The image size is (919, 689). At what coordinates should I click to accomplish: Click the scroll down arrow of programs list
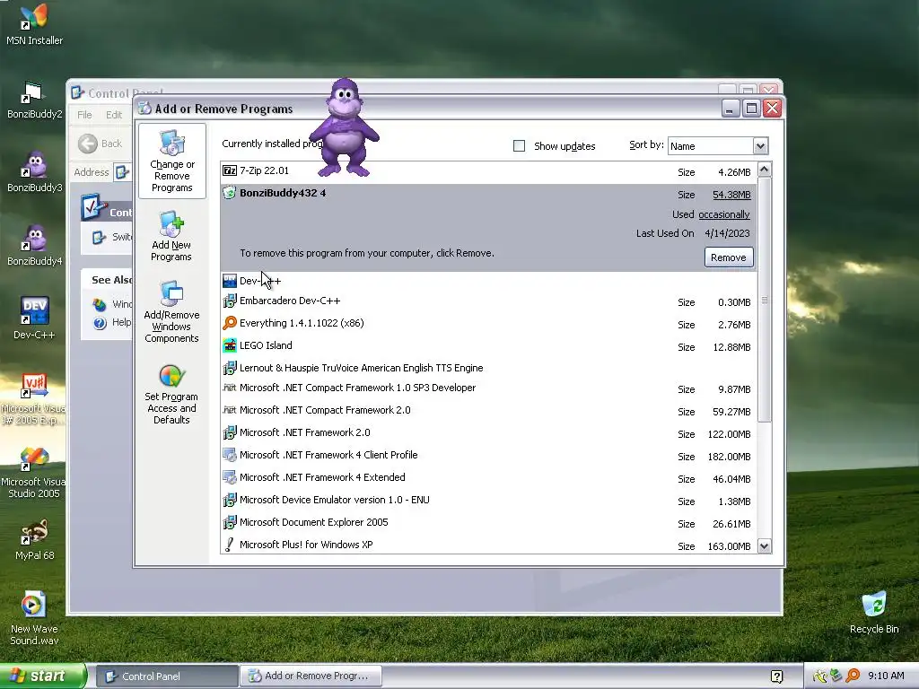point(764,546)
